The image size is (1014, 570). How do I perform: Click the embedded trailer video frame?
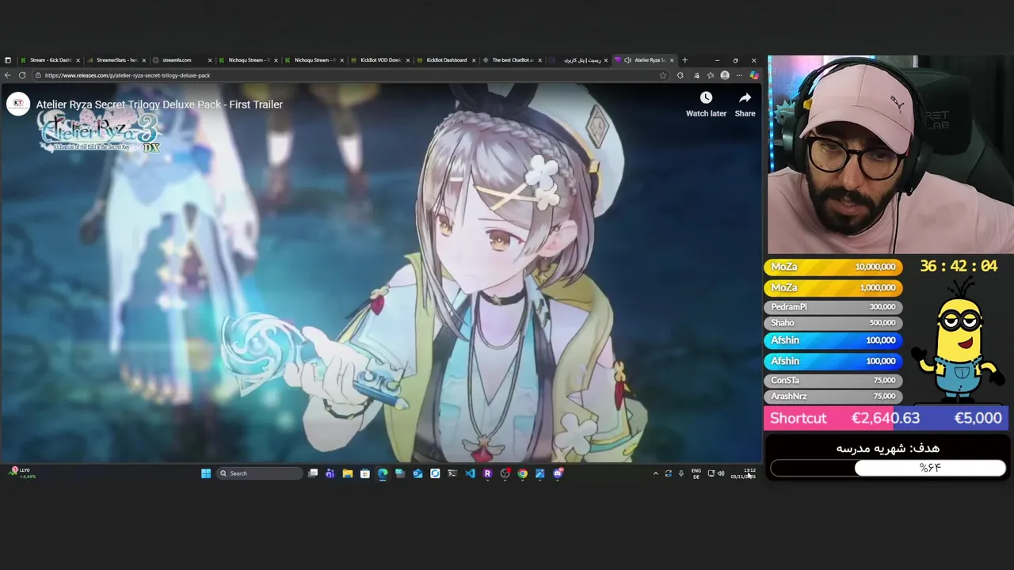click(380, 273)
